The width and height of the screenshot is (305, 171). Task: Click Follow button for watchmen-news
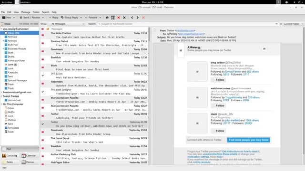point(218,105)
